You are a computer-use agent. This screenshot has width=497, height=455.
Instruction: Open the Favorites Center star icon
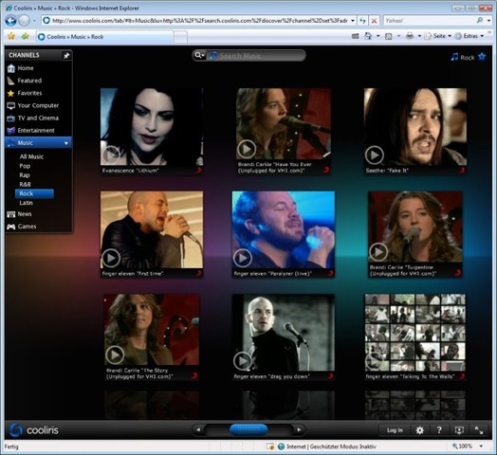tap(11, 36)
